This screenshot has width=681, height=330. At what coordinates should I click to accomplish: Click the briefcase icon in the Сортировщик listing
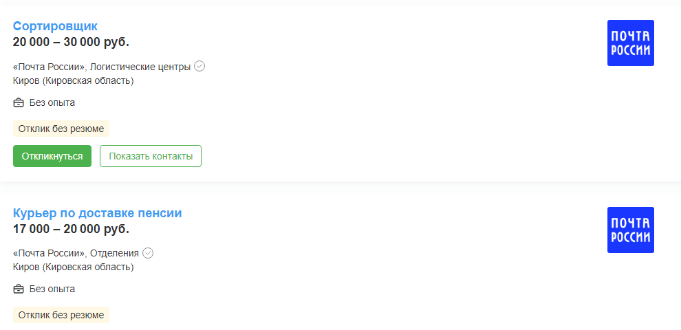coord(19,103)
